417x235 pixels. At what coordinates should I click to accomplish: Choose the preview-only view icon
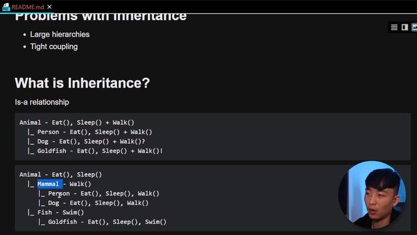[414, 27]
